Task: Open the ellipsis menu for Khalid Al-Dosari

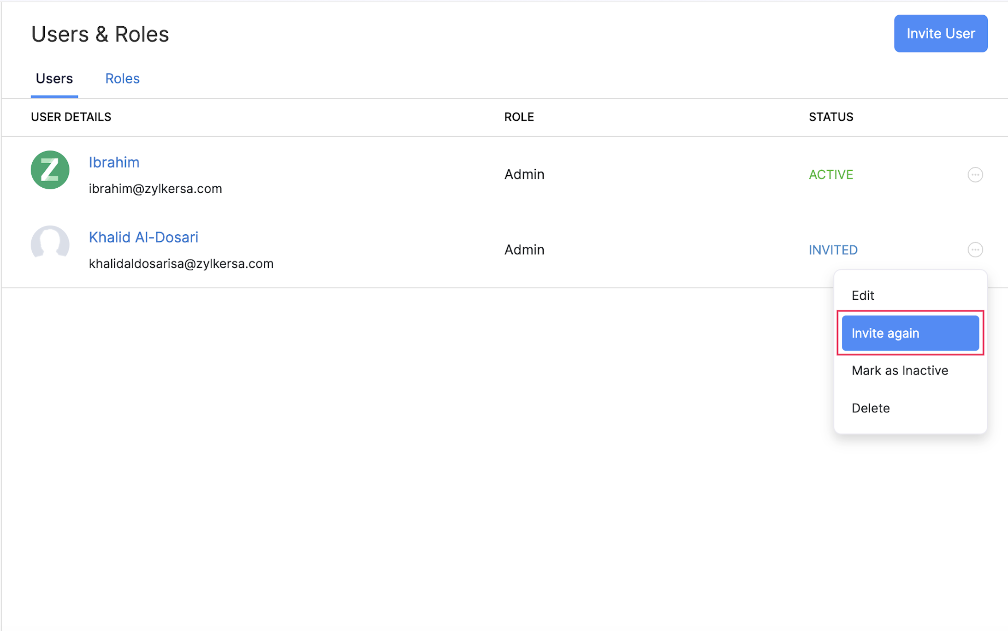Action: tap(975, 250)
